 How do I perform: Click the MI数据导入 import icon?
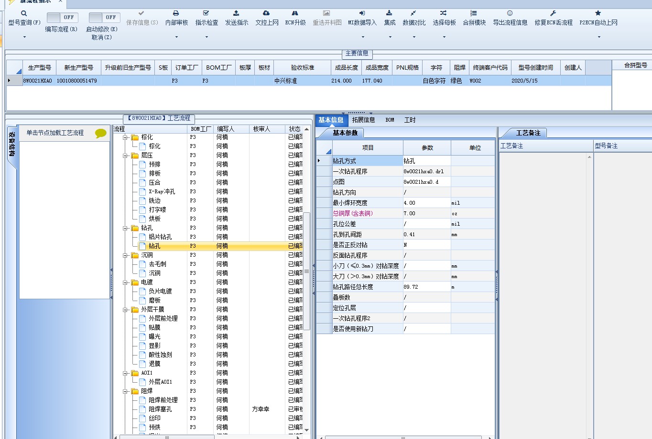point(362,13)
